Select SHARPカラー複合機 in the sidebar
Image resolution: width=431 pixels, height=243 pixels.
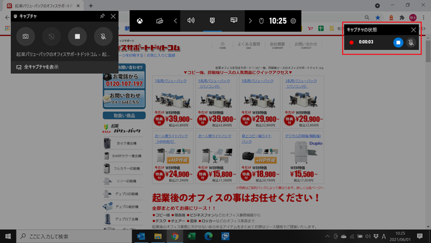123,156
